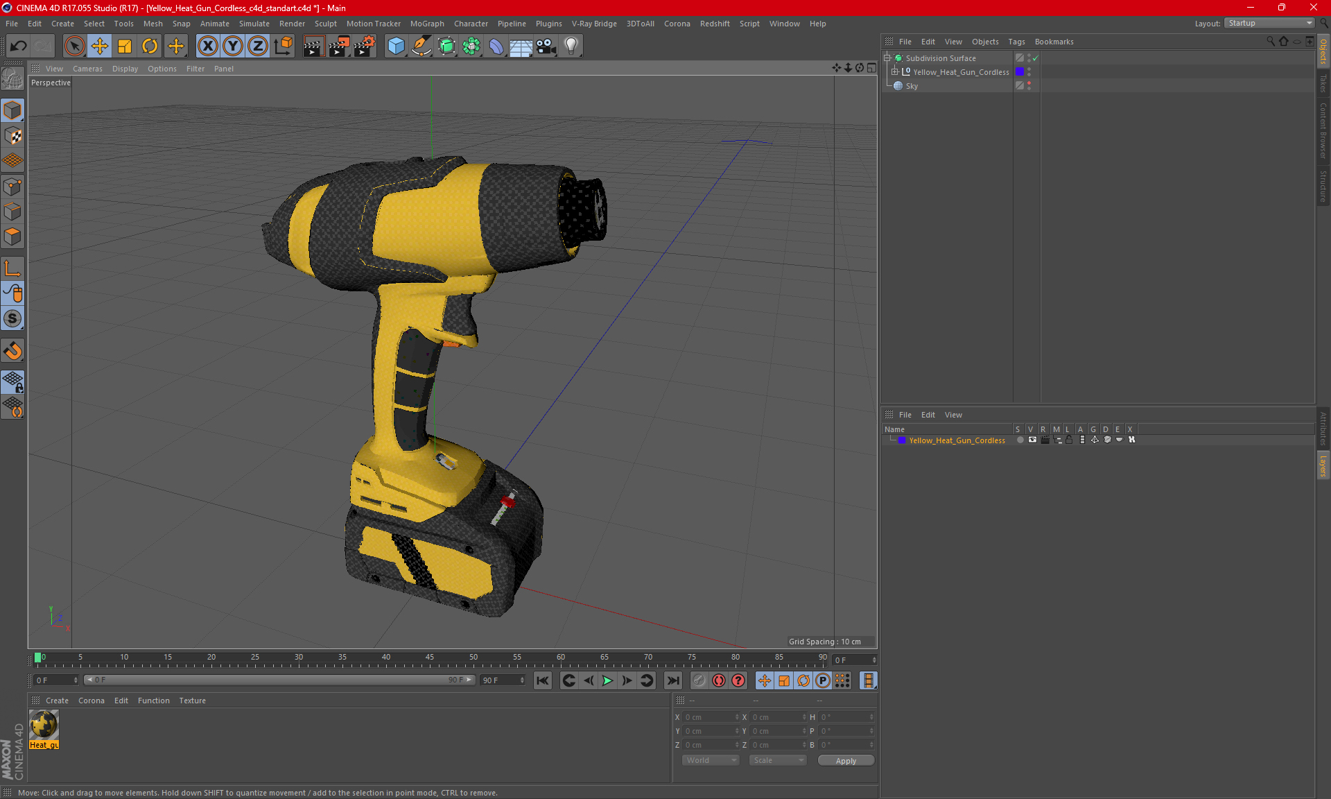Switch to Points mode
The image size is (1331, 799).
coord(12,187)
